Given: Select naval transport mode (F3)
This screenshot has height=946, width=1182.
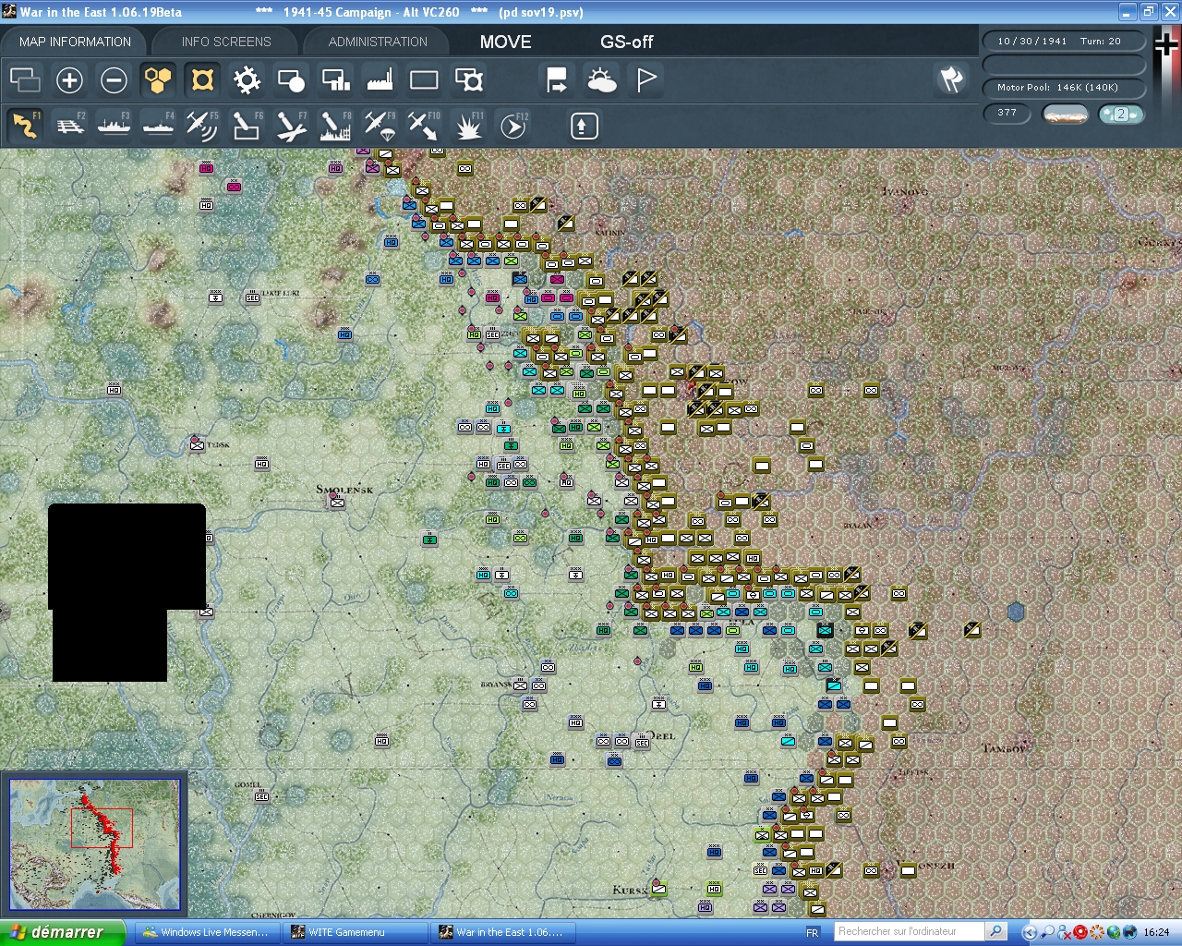Looking at the screenshot, I should point(114,126).
